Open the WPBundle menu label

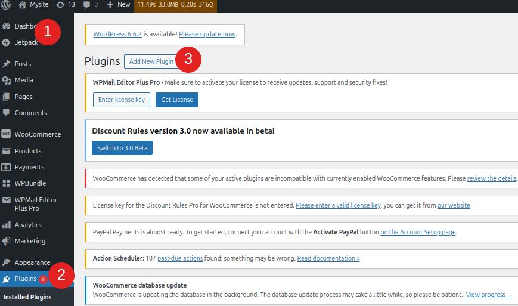coord(30,183)
